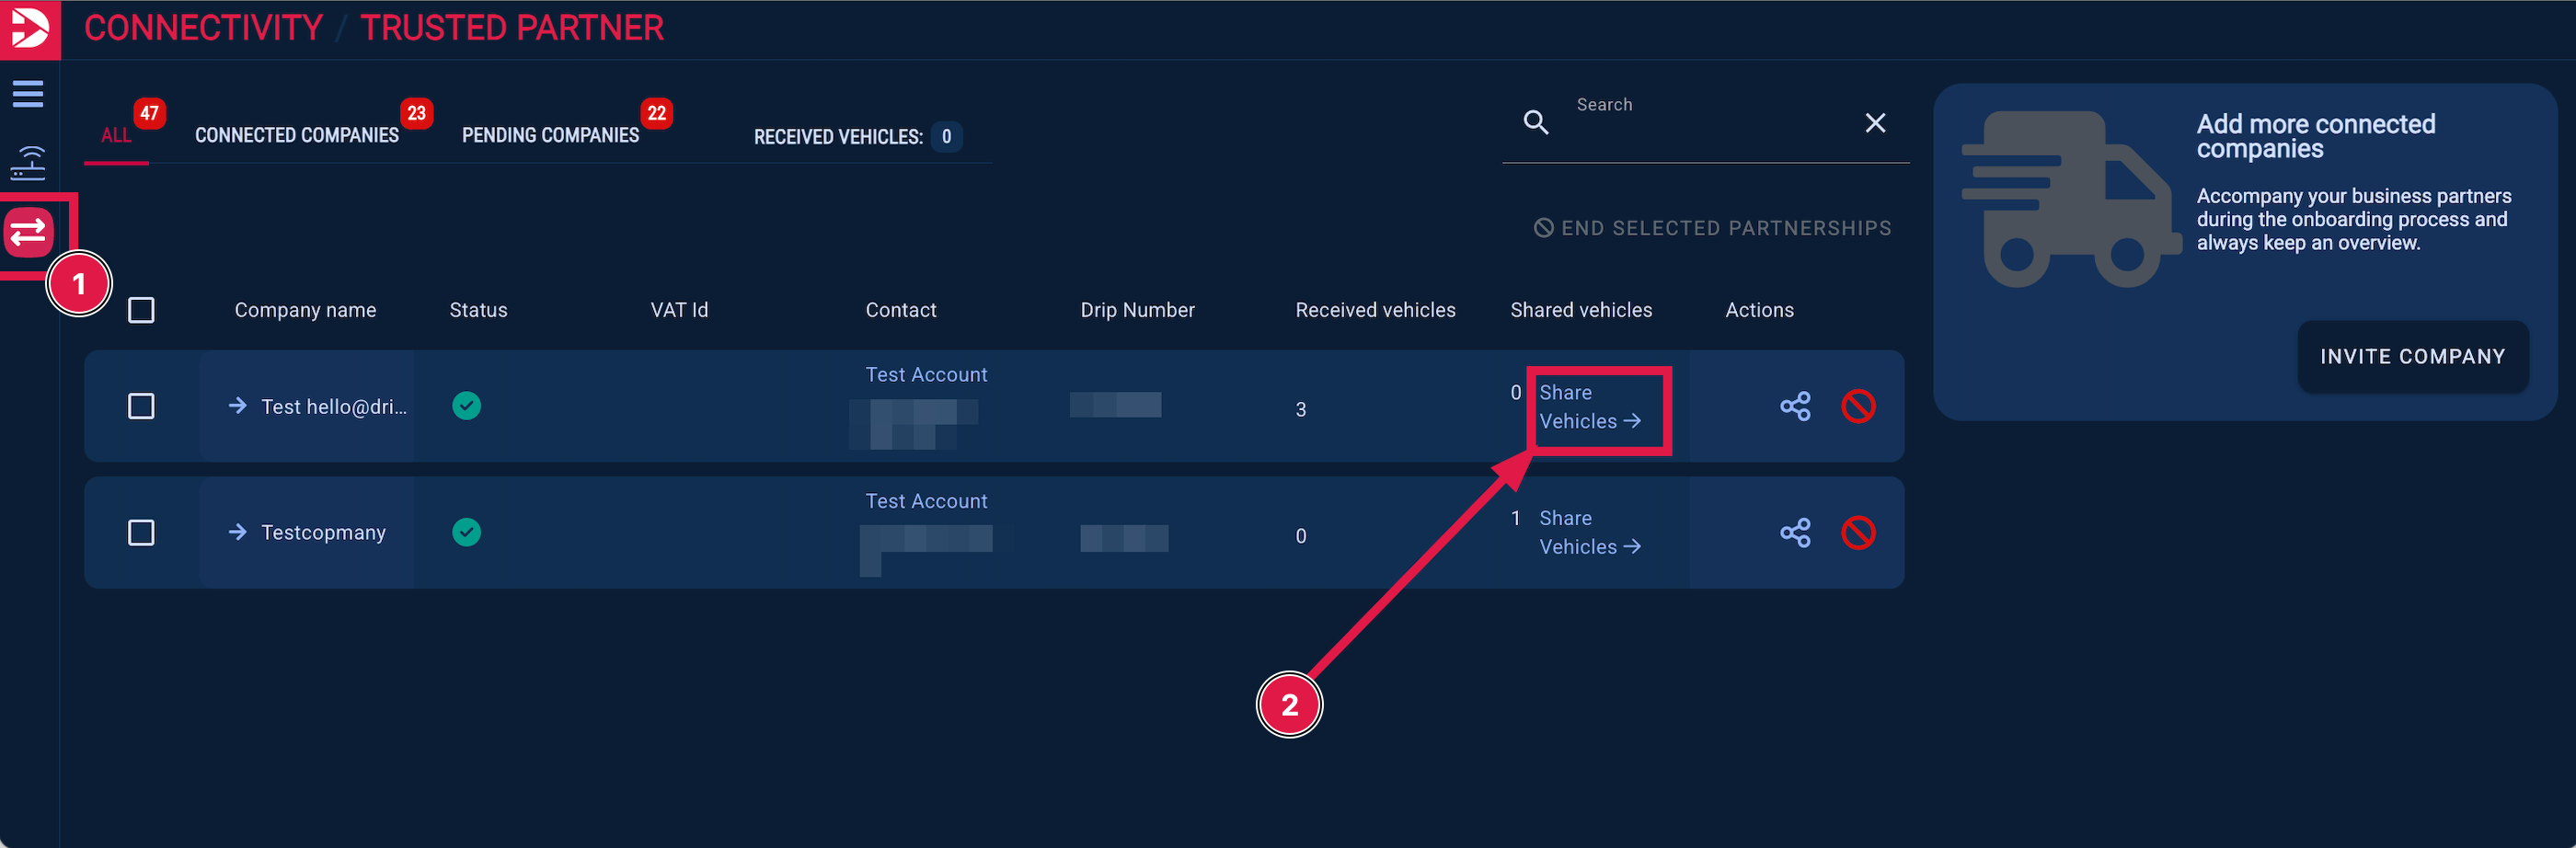Screen dimensions: 2576x848
Task: Open the connectivity router icon in sidebar
Action: [28, 161]
